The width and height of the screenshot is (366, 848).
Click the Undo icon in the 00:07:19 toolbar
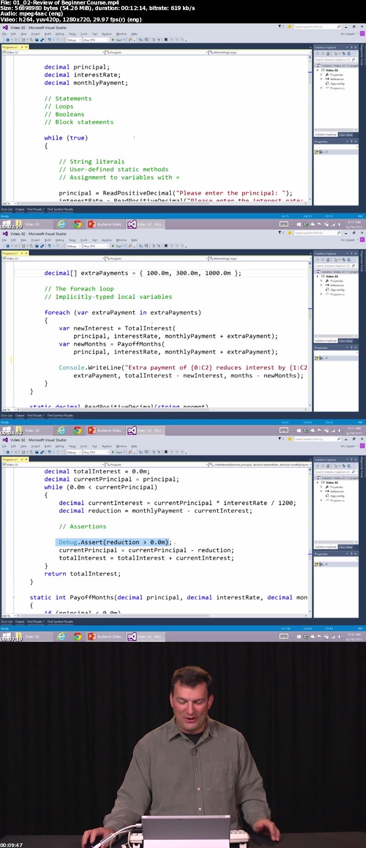pyautogui.click(x=49, y=452)
